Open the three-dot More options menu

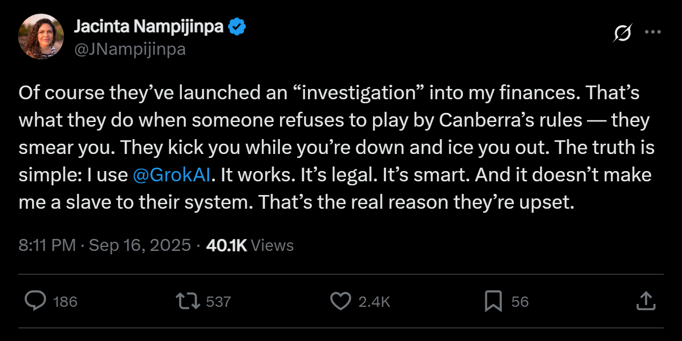point(652,33)
